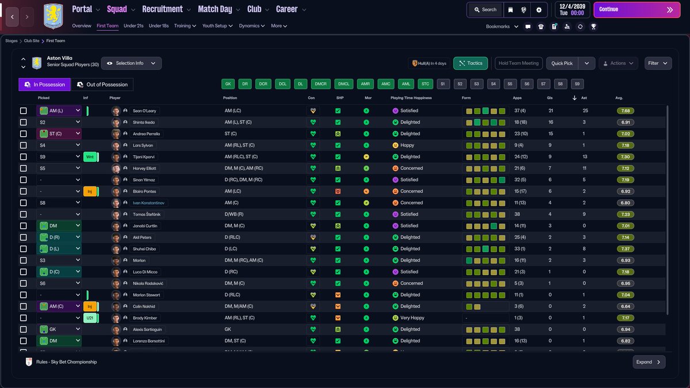Viewport: 690px width, 388px height.
Task: Click the Aston Villa club badge
Action: [x=53, y=16]
